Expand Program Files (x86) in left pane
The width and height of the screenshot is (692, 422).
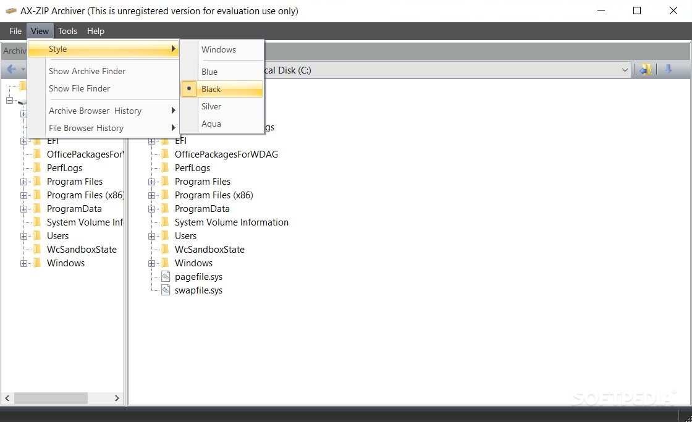click(23, 195)
